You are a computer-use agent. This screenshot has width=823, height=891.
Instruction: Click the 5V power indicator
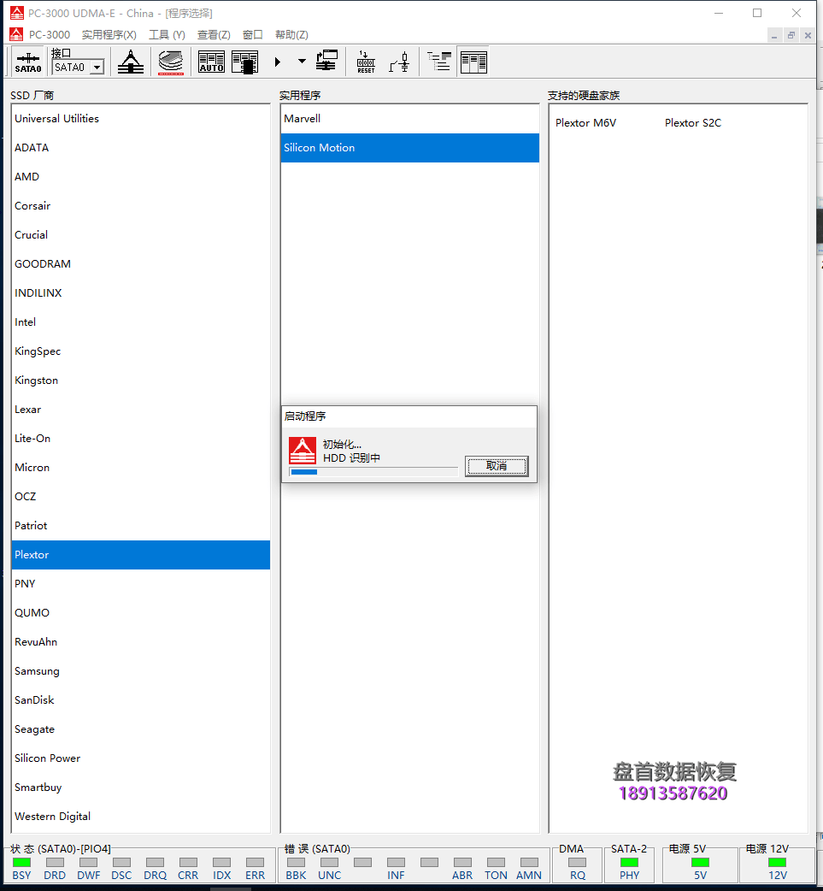pyautogui.click(x=700, y=862)
